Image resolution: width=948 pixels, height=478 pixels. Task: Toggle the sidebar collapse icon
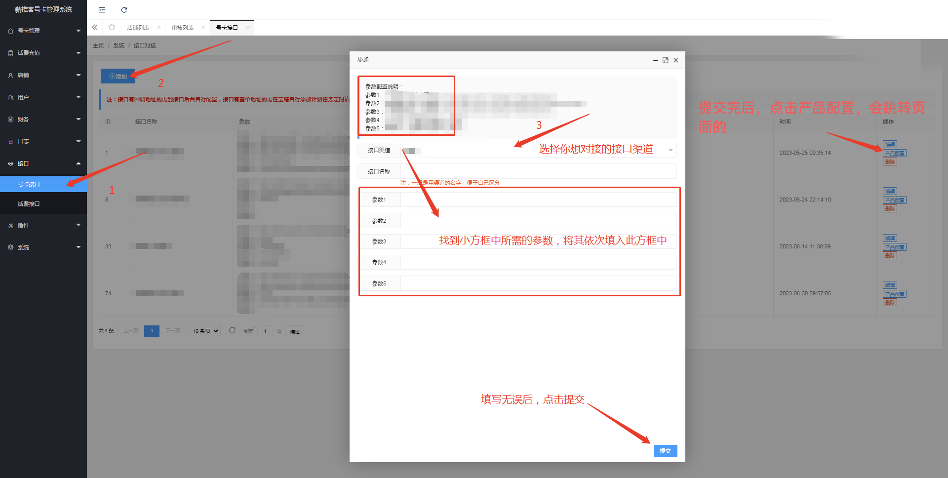(x=102, y=10)
